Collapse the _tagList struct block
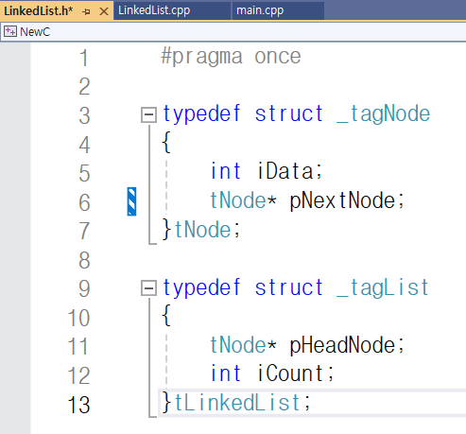Screen dimensions: 466x434 (148, 288)
